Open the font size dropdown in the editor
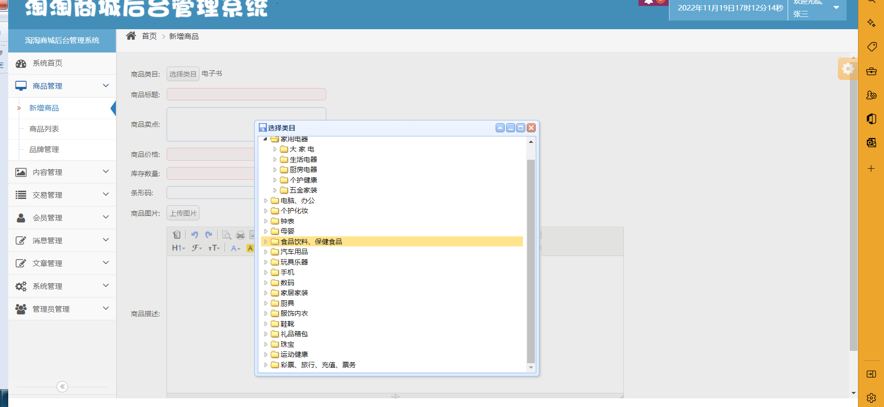The image size is (884, 407). coord(214,248)
